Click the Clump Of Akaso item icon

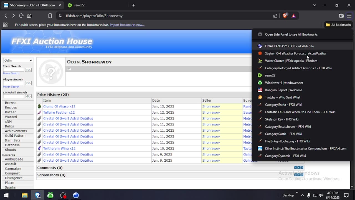pos(39,106)
